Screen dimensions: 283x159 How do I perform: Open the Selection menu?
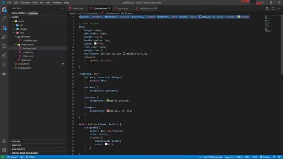(25, 3)
